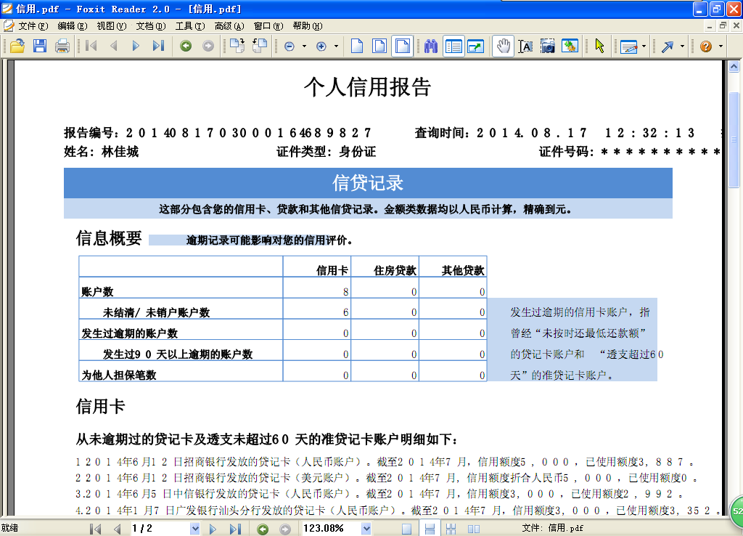Open the zoom percentage dropdown 123.08%

(366, 529)
